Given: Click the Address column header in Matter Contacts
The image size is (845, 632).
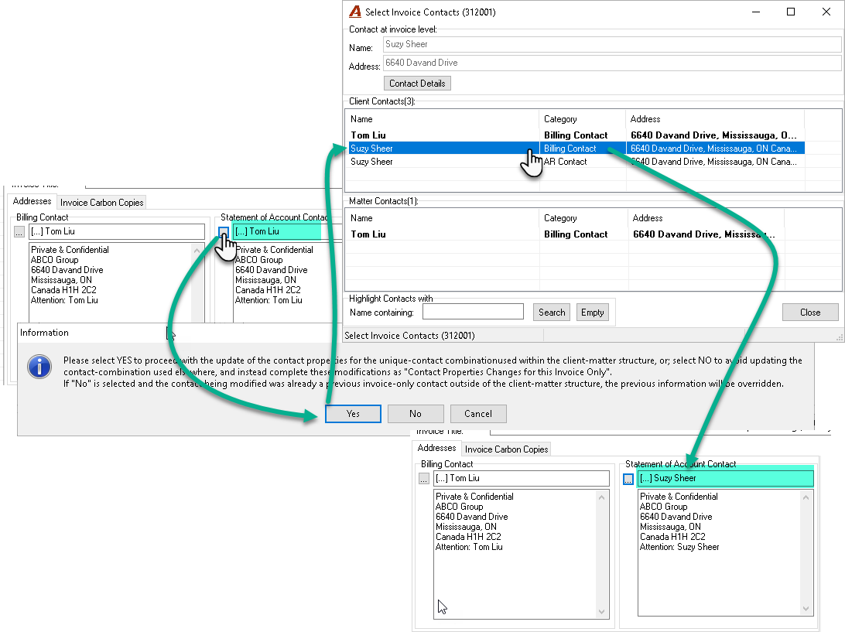Looking at the screenshot, I should (706, 218).
